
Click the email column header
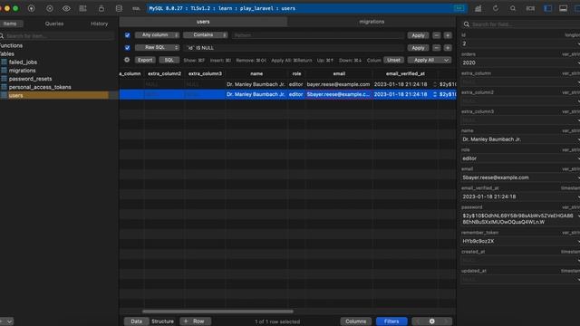point(339,73)
